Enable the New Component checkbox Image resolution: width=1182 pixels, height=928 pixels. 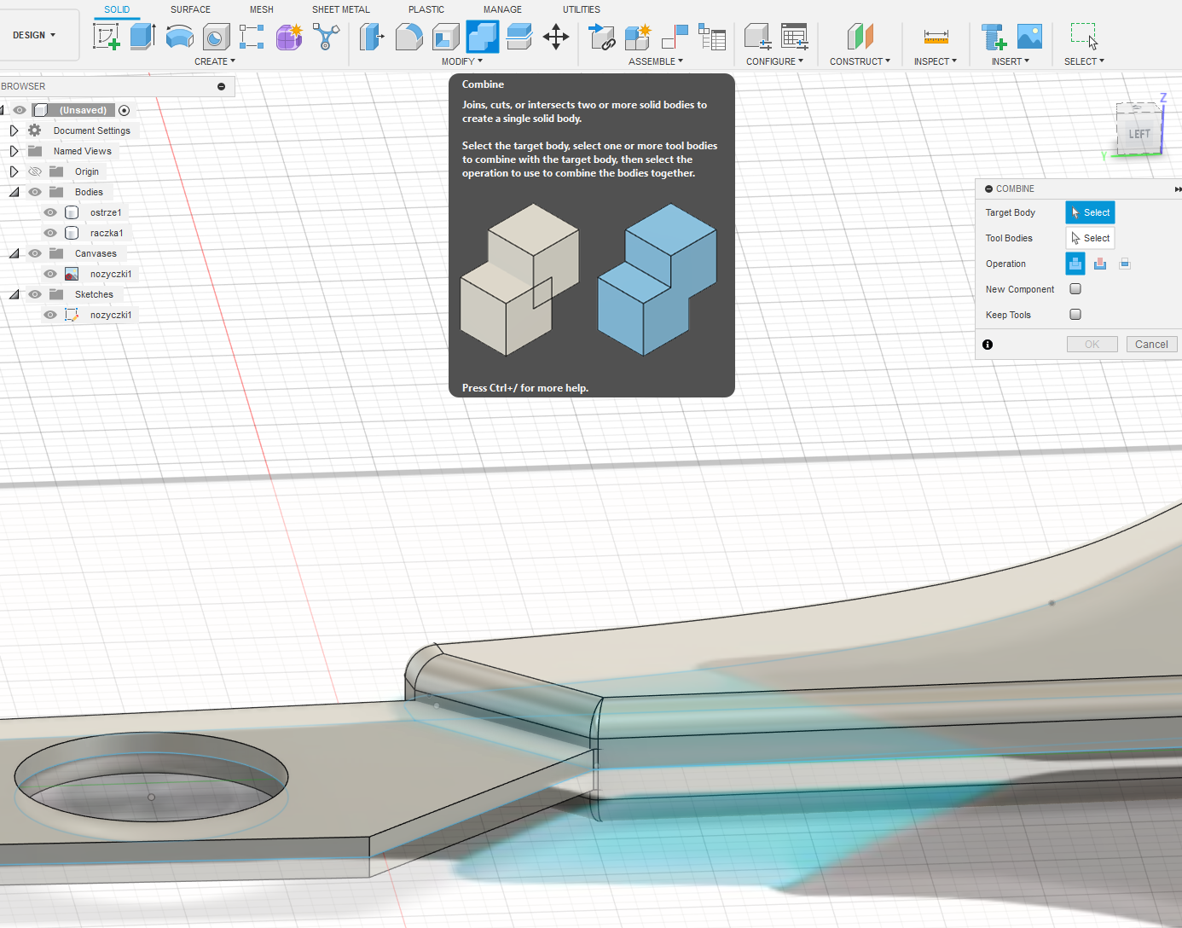[1075, 289]
